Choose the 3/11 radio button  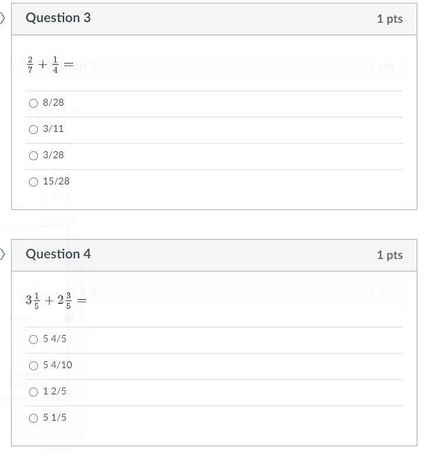click(33, 129)
